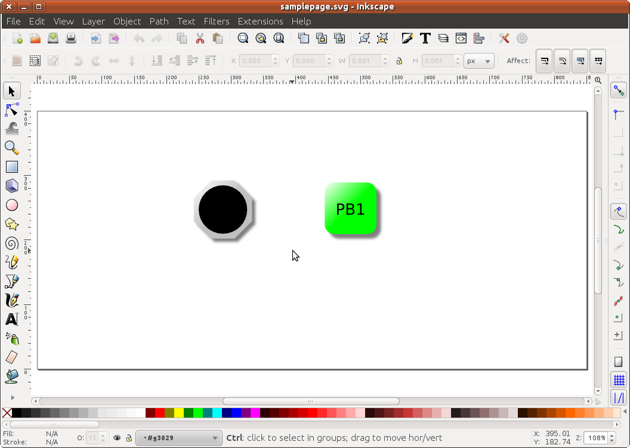The width and height of the screenshot is (630, 448).
Task: Choose the Rectangle tool
Action: point(12,167)
